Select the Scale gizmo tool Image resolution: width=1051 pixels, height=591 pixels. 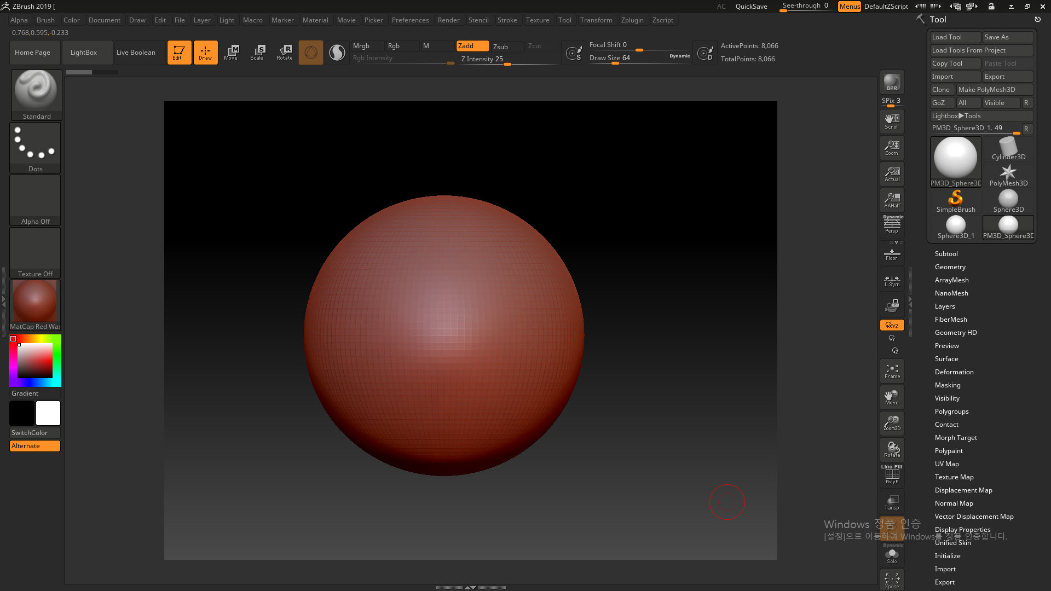[257, 53]
